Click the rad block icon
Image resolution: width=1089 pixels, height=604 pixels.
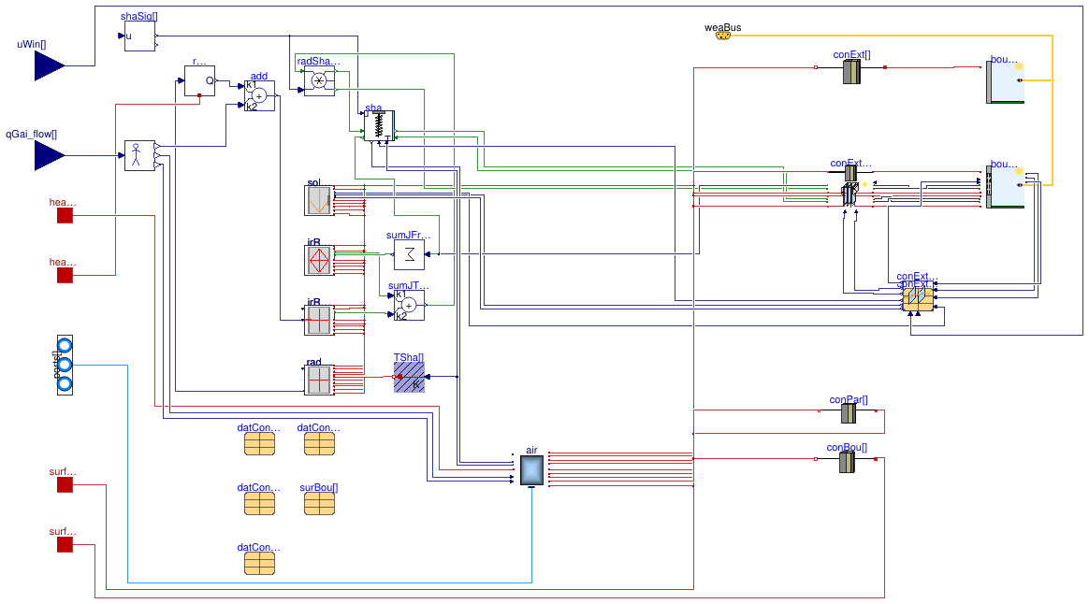[319, 380]
